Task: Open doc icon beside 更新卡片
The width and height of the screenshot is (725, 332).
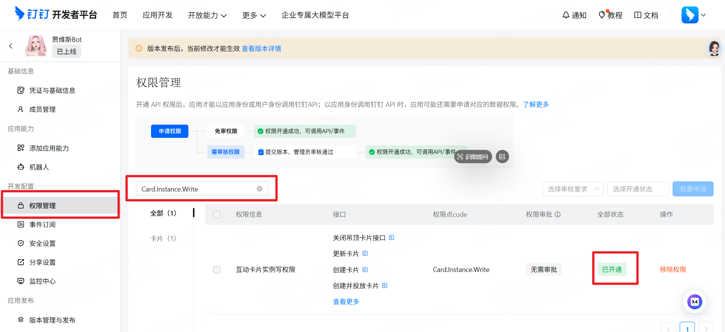Action: [365, 253]
